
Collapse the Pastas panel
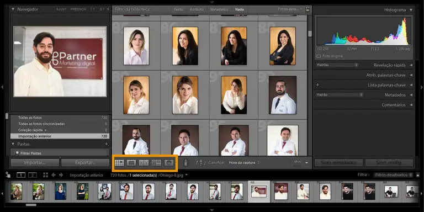(x=13, y=144)
